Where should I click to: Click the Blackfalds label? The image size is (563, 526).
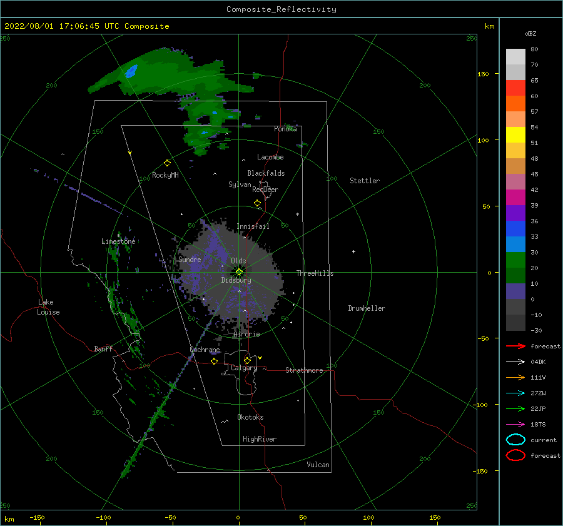point(266,173)
